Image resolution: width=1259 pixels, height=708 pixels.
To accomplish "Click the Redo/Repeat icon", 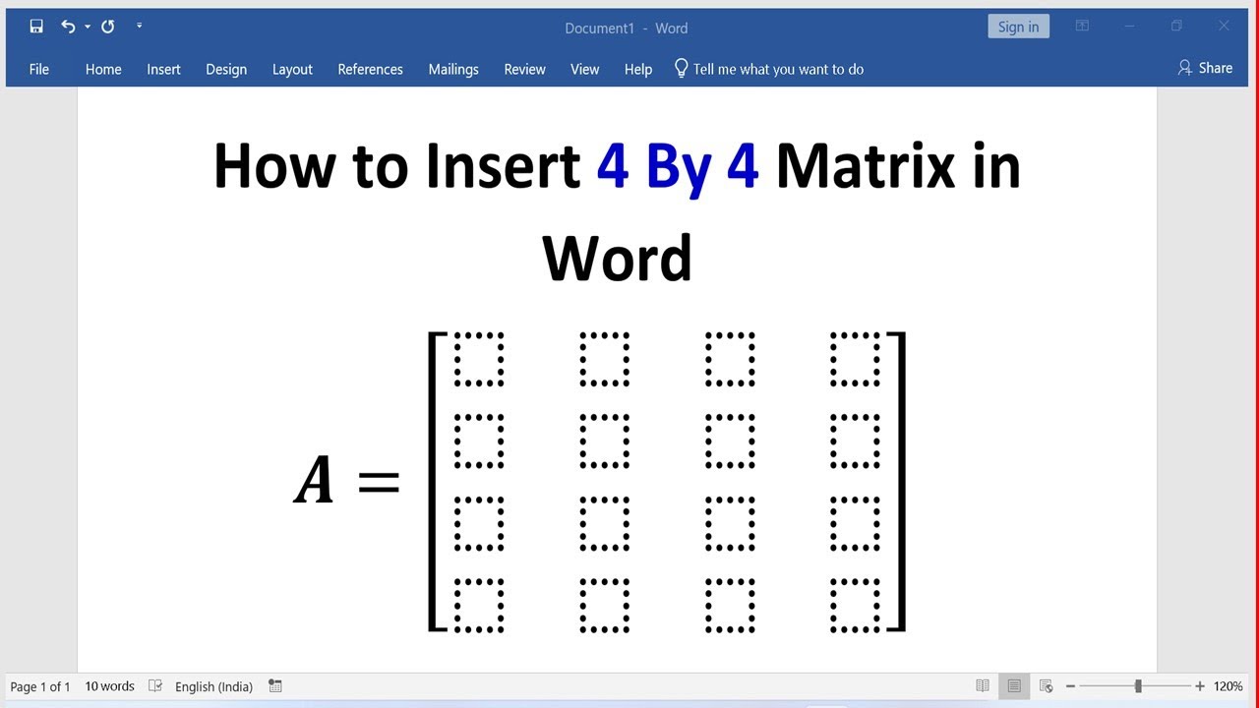I will click(108, 27).
